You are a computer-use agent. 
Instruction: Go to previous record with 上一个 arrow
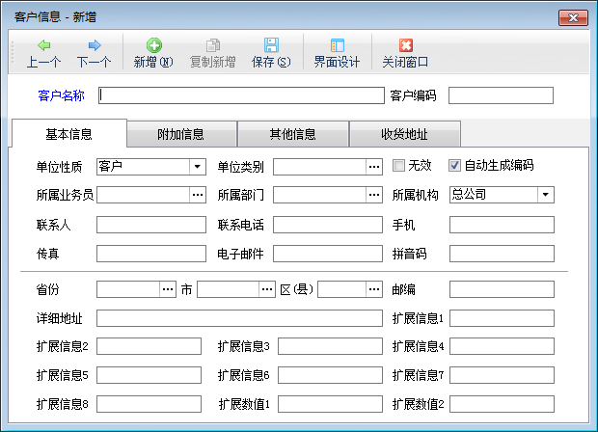click(44, 45)
